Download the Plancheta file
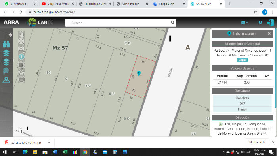This screenshot has width=277, height=156. coord(242,98)
